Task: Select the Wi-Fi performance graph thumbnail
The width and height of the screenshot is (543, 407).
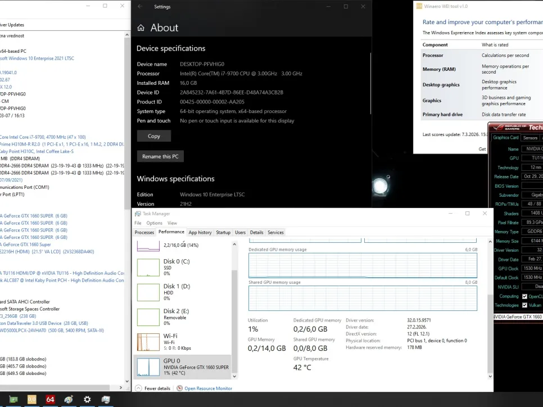Action: pos(148,342)
